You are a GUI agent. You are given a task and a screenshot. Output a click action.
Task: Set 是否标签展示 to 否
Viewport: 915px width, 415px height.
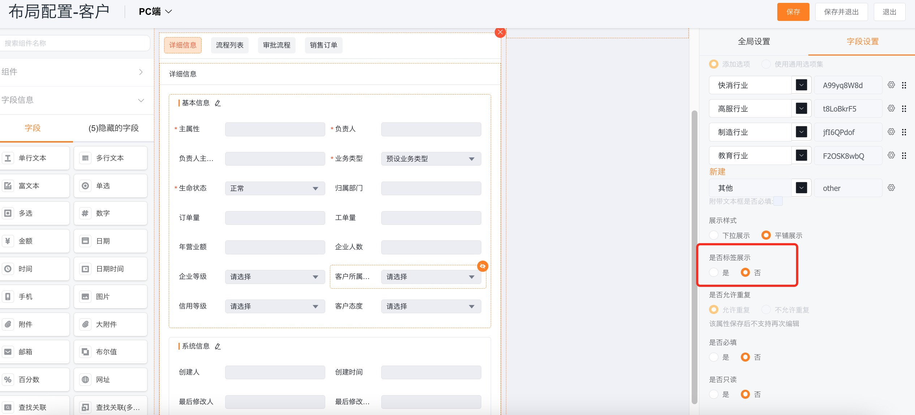[745, 272]
